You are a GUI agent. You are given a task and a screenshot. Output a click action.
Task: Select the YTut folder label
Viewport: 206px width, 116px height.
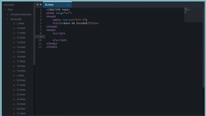(10, 10)
